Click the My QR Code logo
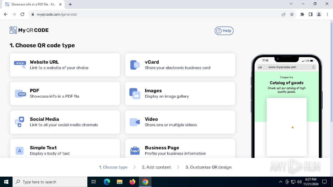This screenshot has height=187, width=333. pyautogui.click(x=29, y=30)
